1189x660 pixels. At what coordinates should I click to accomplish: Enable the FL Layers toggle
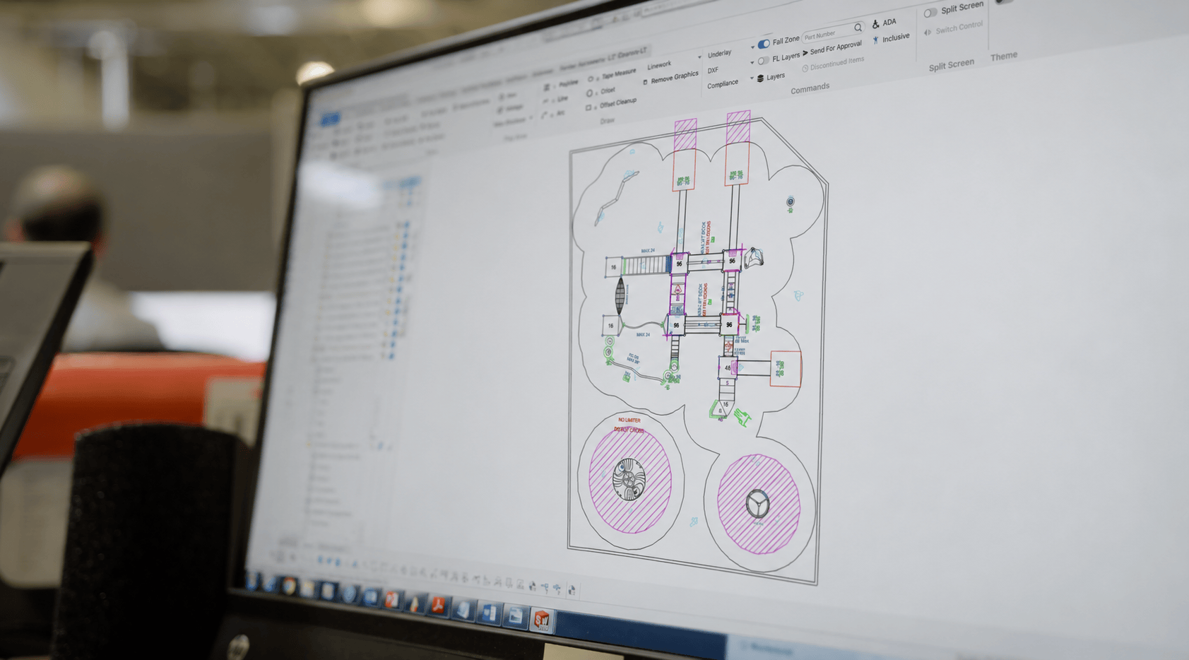pos(763,61)
